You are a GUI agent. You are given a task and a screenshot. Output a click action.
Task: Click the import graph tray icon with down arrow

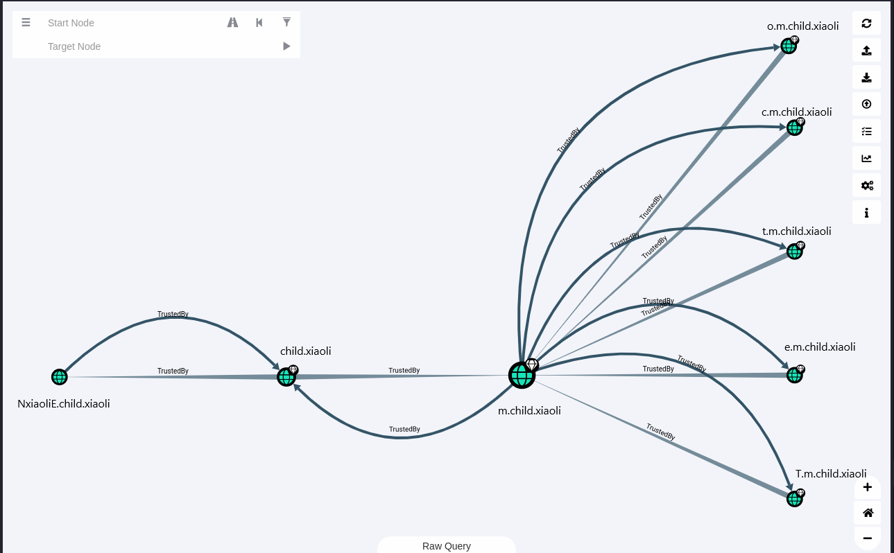(x=866, y=77)
